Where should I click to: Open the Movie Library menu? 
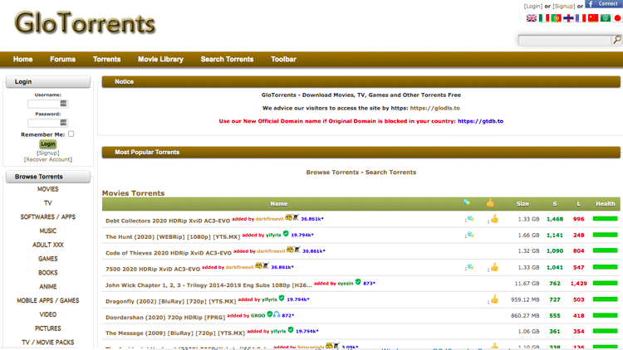[160, 59]
